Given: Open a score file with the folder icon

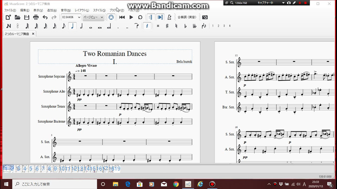Looking at the screenshot, I should [x=18, y=17].
